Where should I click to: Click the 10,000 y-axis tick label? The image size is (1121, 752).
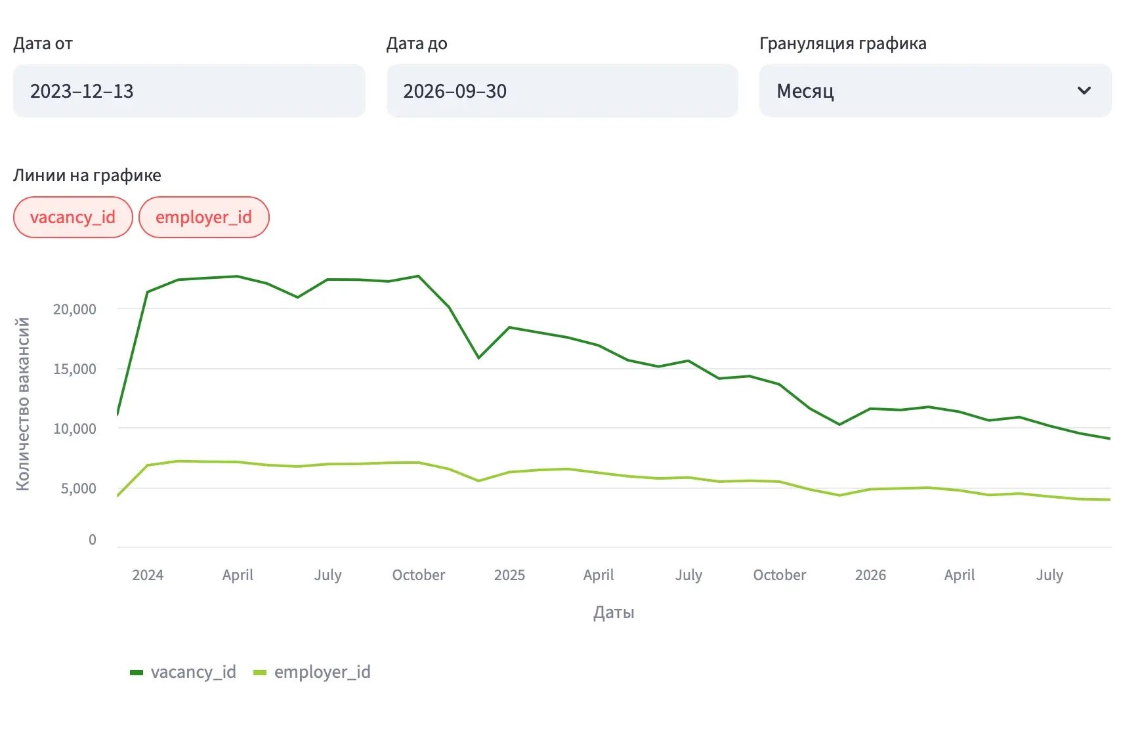click(x=75, y=428)
